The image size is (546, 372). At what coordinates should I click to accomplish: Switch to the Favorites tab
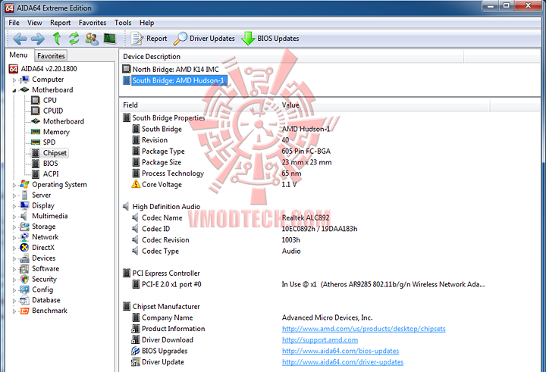coord(51,55)
